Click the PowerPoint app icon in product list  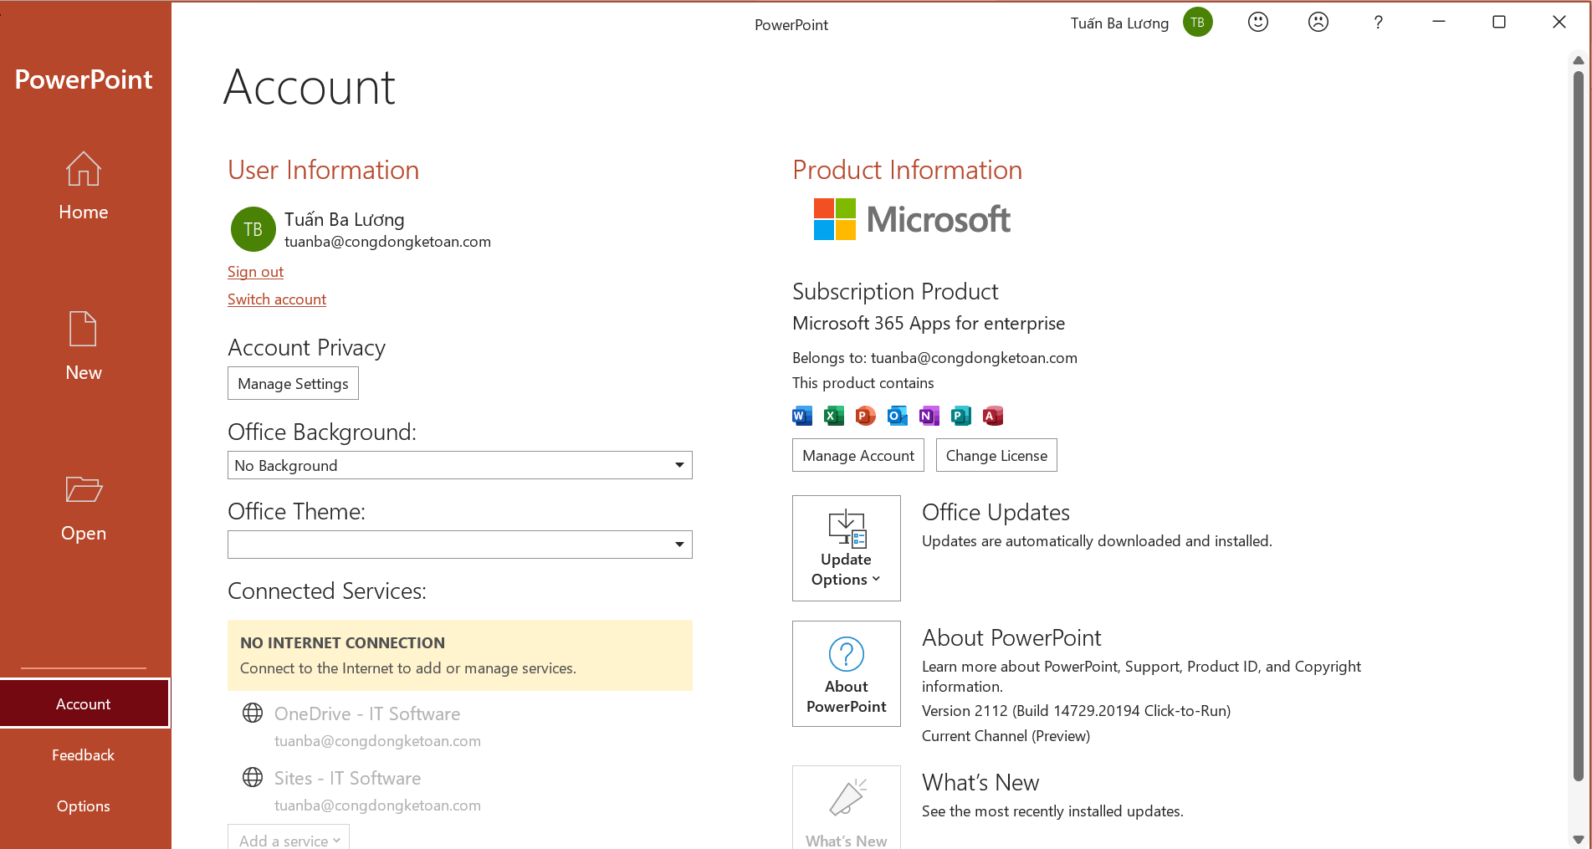[866, 416]
